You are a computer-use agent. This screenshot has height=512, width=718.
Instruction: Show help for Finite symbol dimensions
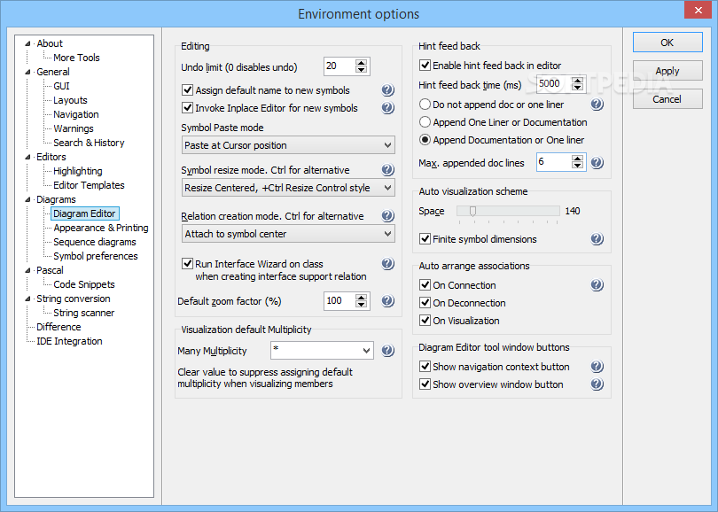(x=597, y=239)
